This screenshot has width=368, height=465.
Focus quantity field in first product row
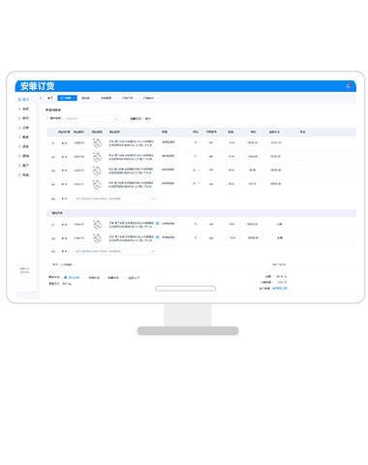pos(231,142)
